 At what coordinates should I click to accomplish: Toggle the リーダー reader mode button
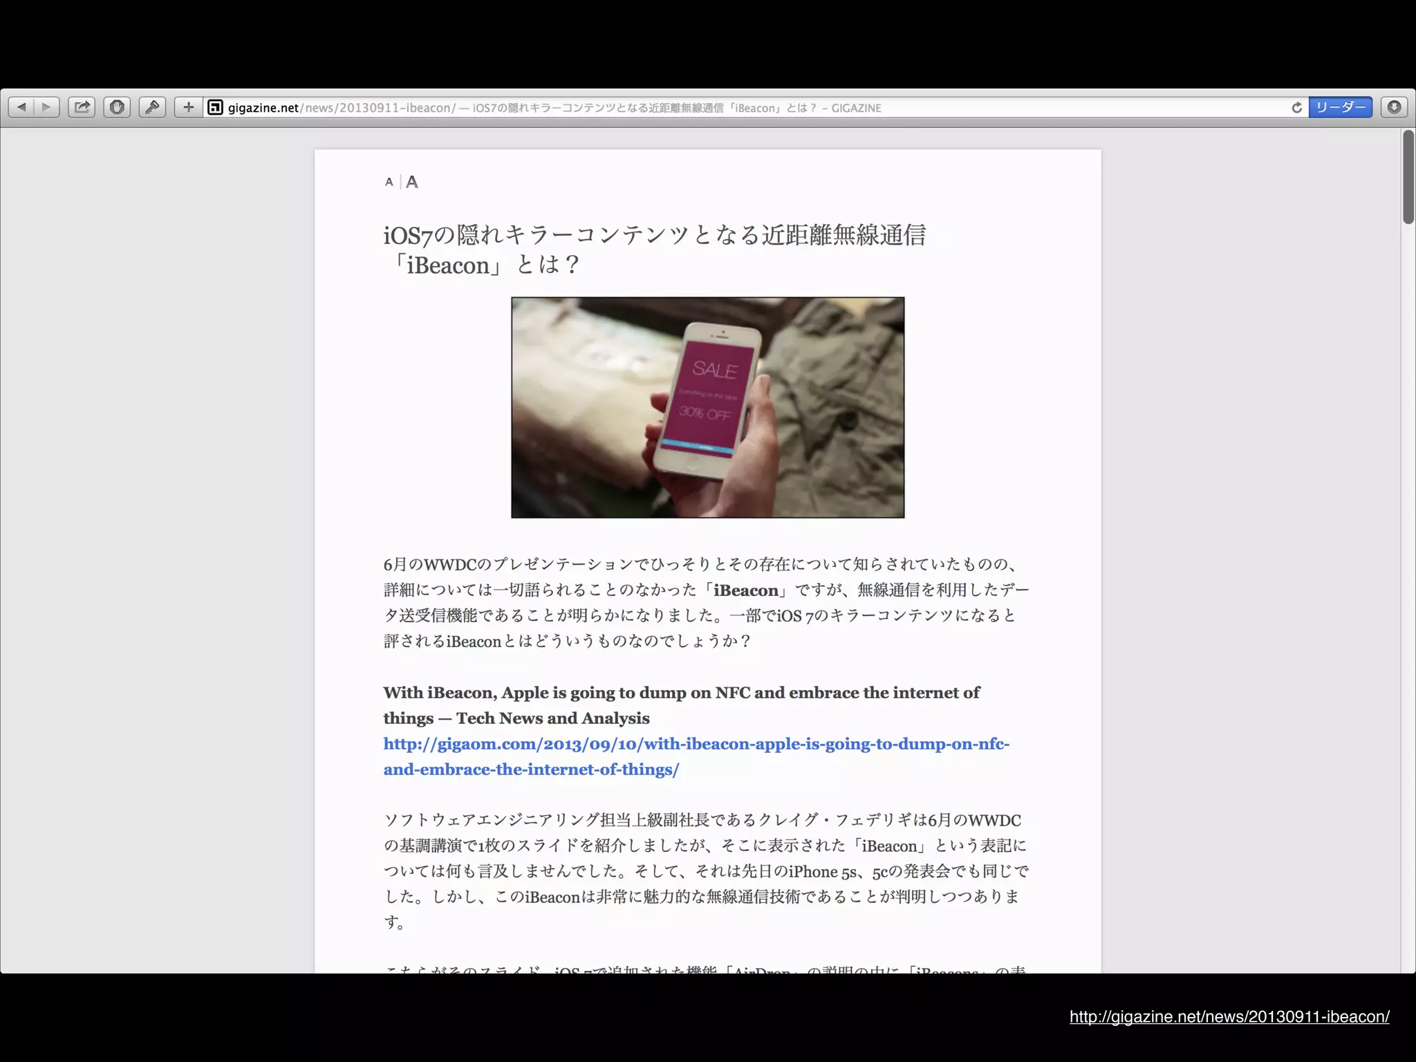1340,107
